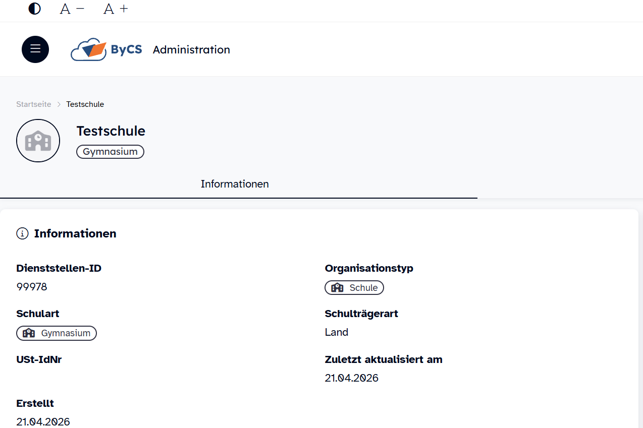Toggle high contrast mode

[x=34, y=8]
